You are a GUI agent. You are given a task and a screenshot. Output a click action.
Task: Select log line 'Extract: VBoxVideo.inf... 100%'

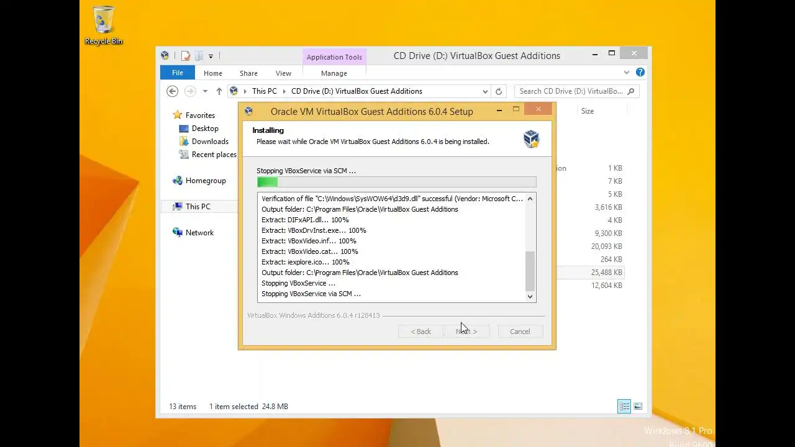(309, 241)
